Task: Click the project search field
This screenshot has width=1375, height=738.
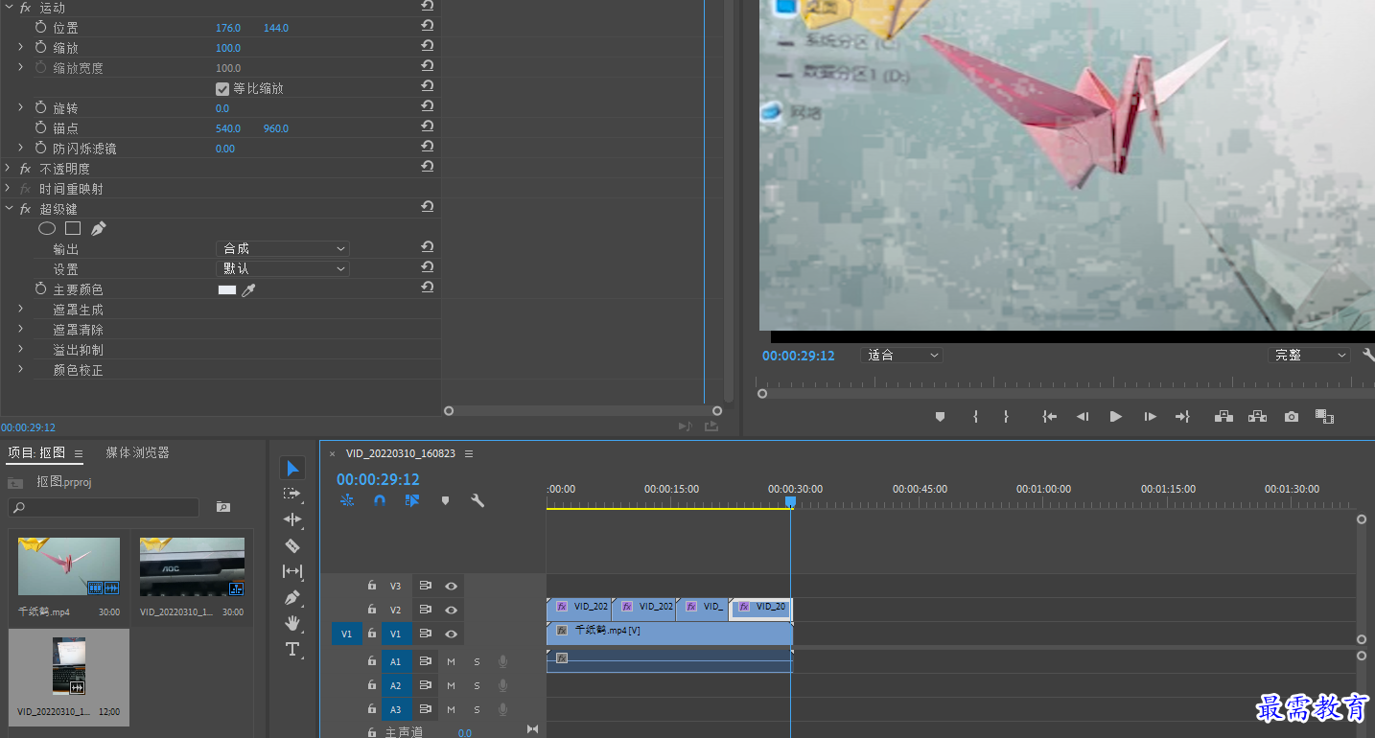Action: pyautogui.click(x=105, y=507)
